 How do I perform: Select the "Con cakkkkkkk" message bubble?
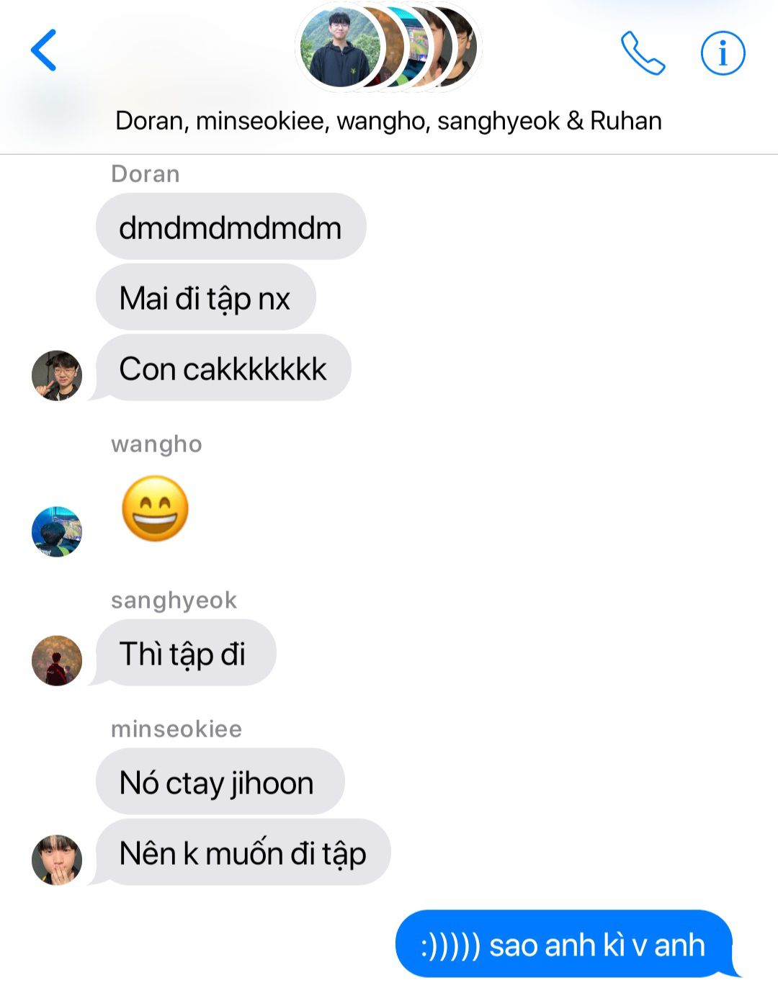[223, 368]
